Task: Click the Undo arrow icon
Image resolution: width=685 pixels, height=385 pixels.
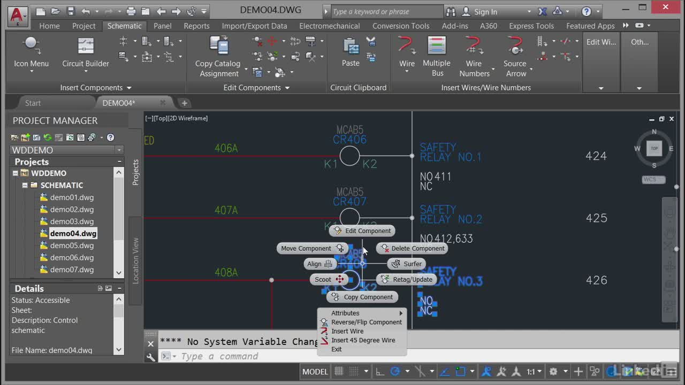Action: pyautogui.click(x=86, y=11)
